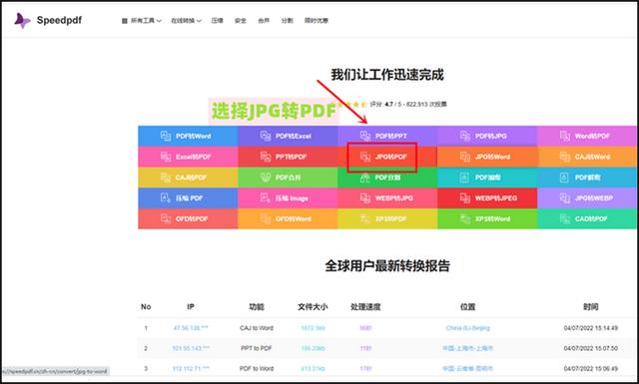Click the China-BJ-Beijing location link
Viewport: 639px width, 384px height.
pos(468,328)
